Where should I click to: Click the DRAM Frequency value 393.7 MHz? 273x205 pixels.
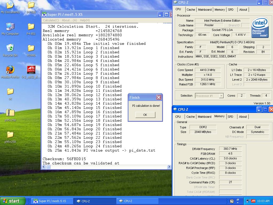coord(230,149)
